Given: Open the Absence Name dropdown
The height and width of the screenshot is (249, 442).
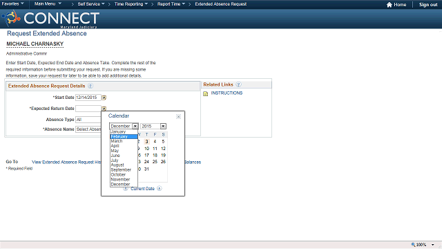Looking at the screenshot, I should [x=88, y=129].
